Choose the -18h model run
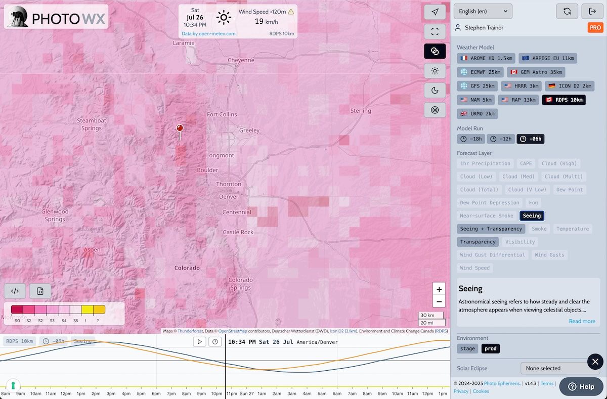Viewport: 607px width, 399px height. [470, 139]
